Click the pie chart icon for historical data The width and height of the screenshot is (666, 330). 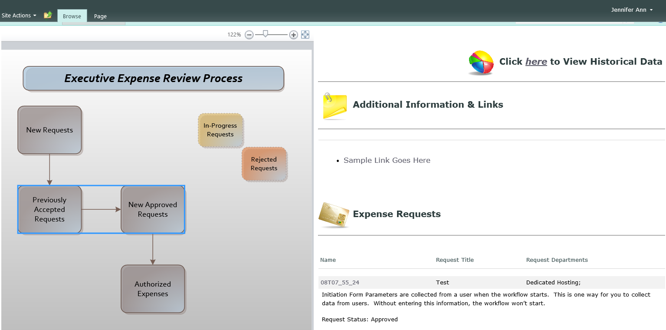(x=481, y=63)
